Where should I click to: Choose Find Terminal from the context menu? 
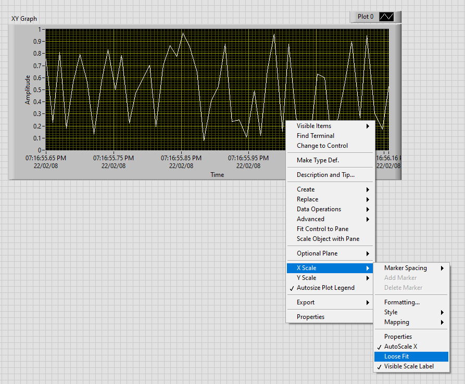[x=330, y=136]
